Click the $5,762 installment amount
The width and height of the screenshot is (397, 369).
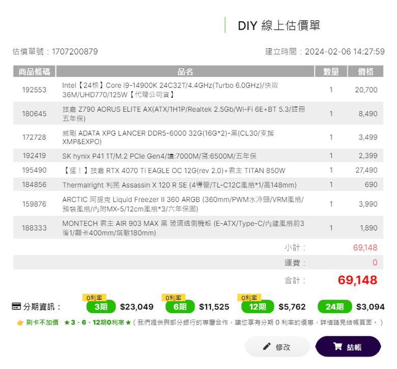coord(292,307)
